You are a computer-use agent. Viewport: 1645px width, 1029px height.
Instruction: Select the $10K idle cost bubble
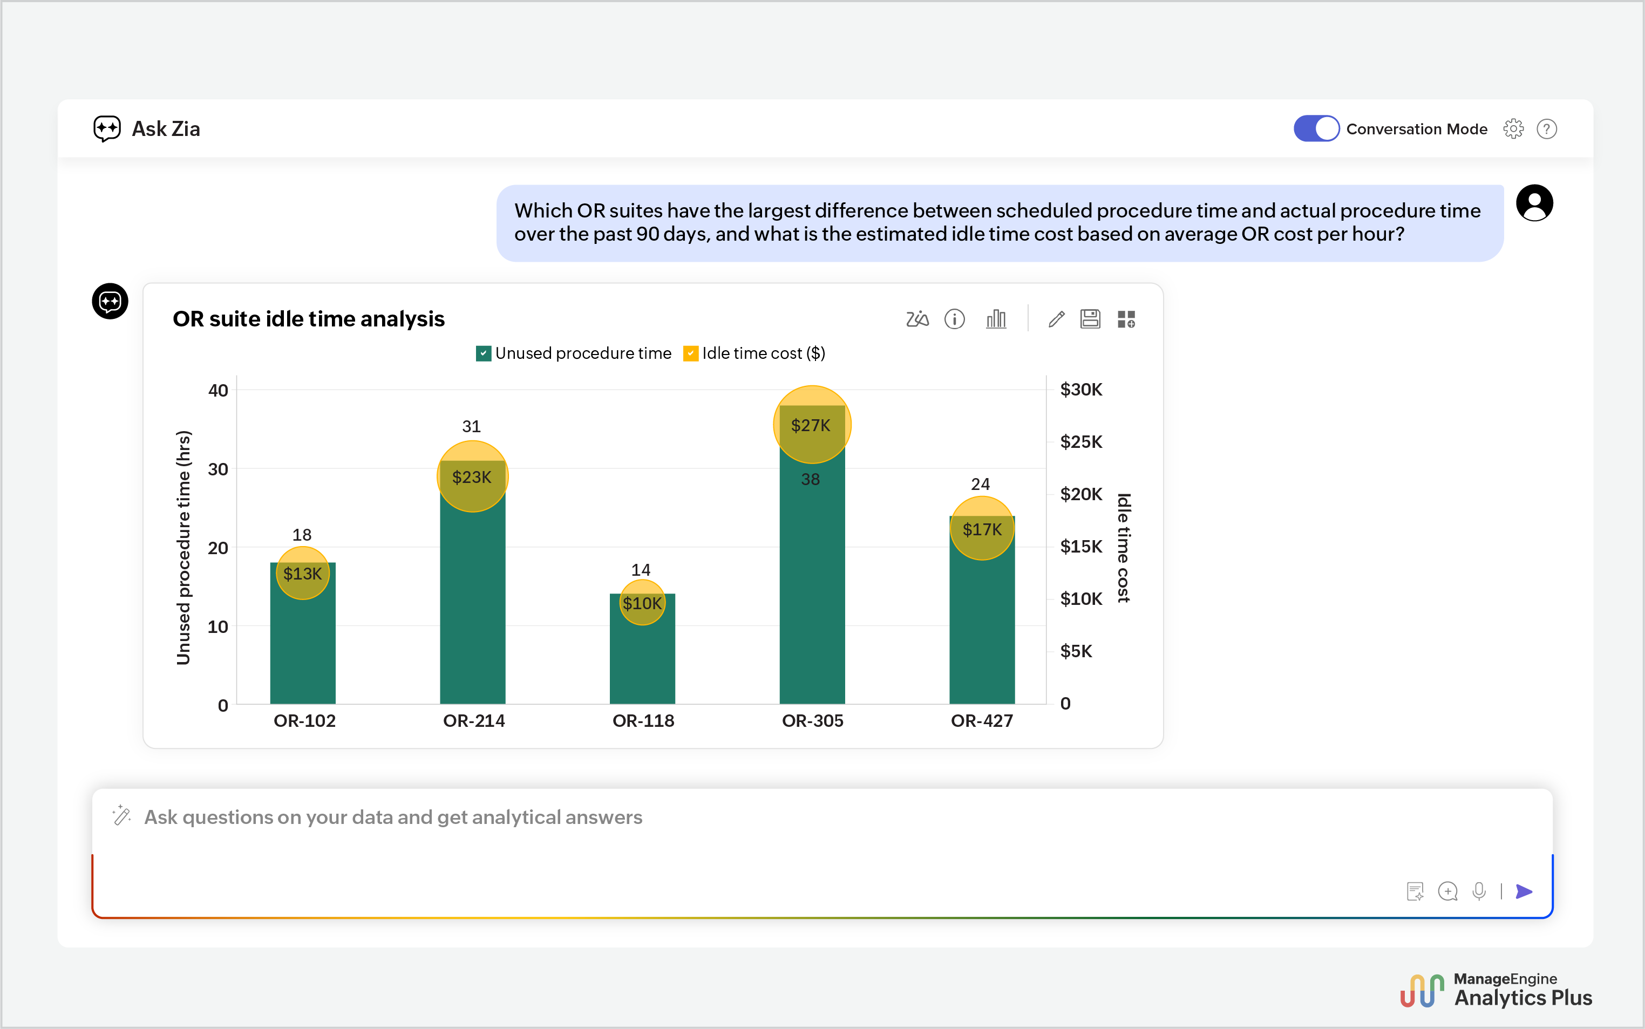tap(642, 603)
